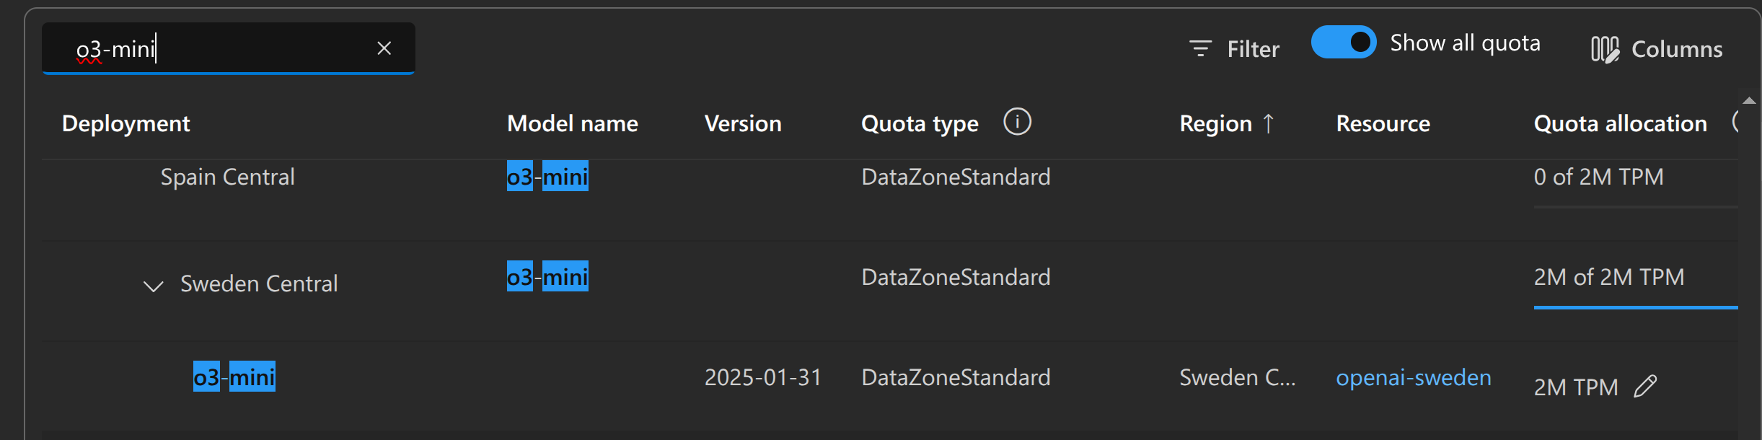The width and height of the screenshot is (1762, 440).
Task: Click the scroll-up arrow above the table
Action: pos(1749,100)
